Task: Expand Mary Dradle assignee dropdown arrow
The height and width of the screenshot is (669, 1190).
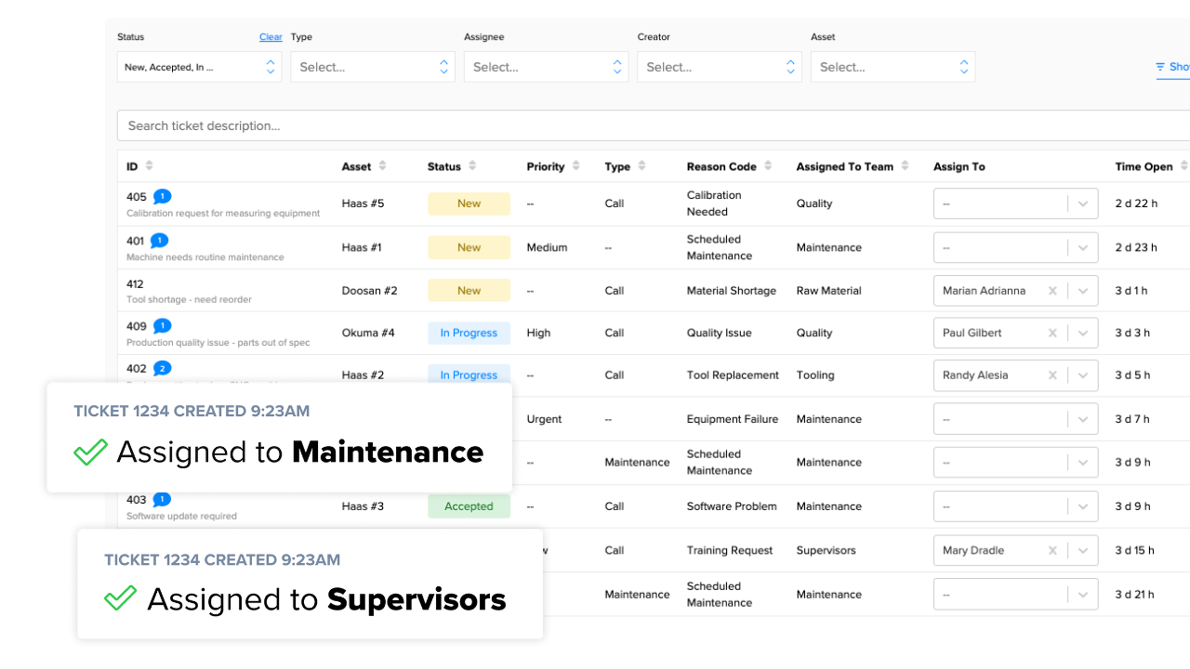Action: click(x=1083, y=550)
